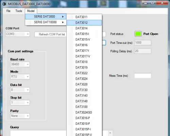Open the Parity dropdown showing None
The width and height of the screenshot is (170, 136).
click(x=20, y=116)
